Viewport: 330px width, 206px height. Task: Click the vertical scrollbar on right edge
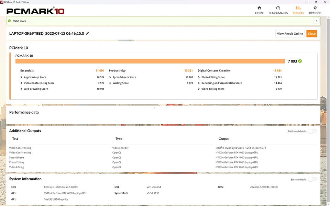(328, 103)
